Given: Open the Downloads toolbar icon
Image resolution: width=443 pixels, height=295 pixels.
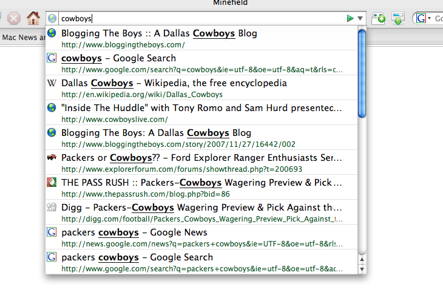Looking at the screenshot, I should point(398,19).
